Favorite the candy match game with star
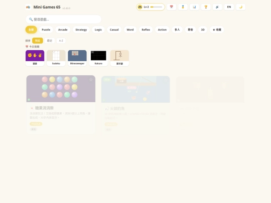The height and width of the screenshot is (203, 271). tap(91, 79)
